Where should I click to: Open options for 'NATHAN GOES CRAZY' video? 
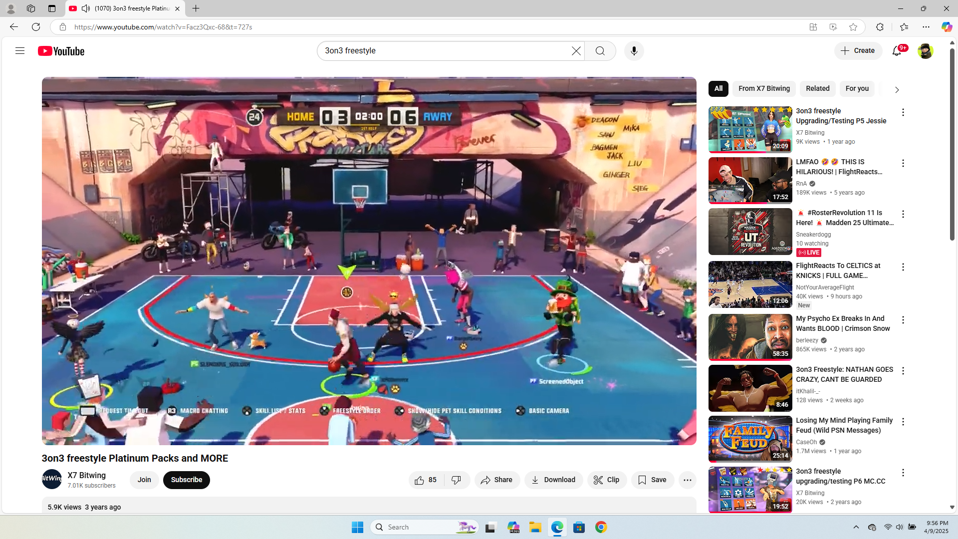[903, 371]
